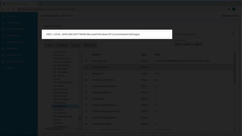The height and width of the screenshot is (136, 242).
Task: Click the Type column header
Action: (x=144, y=54)
